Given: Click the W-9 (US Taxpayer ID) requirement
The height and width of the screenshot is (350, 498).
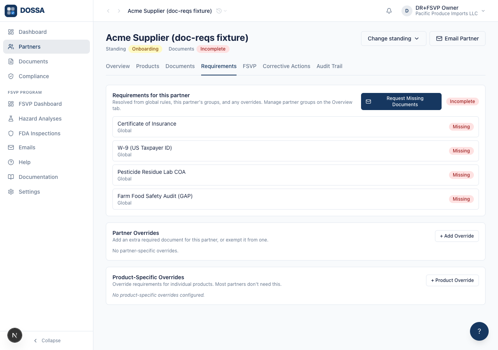Looking at the screenshot, I should tap(296, 151).
